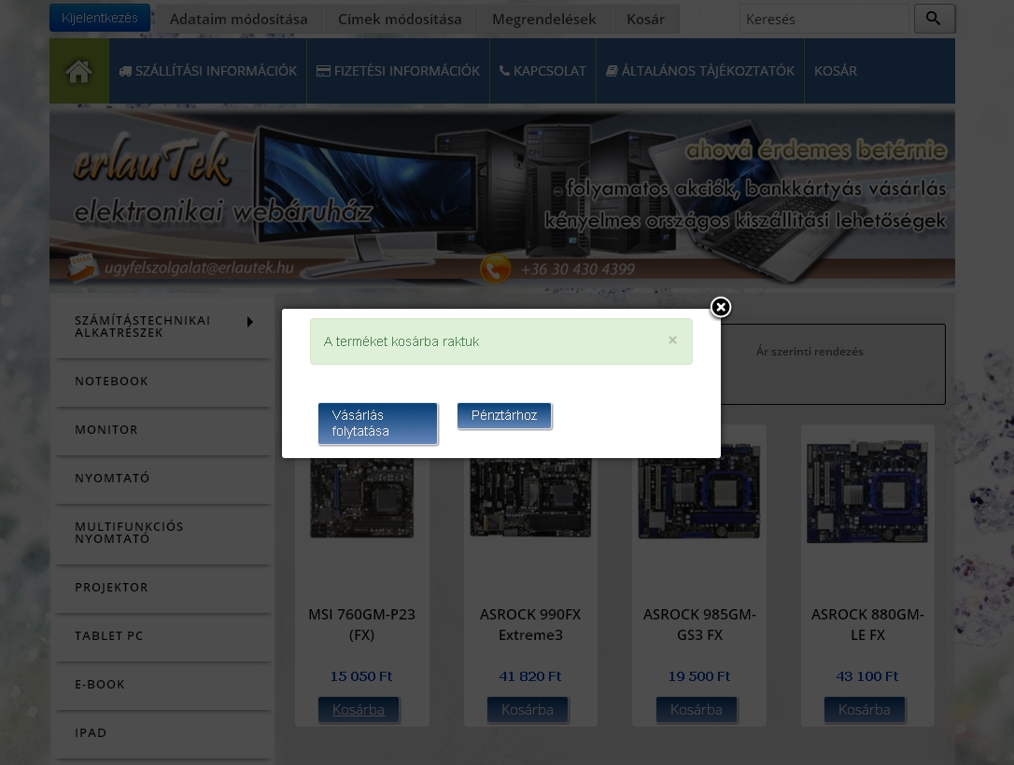Image resolution: width=1014 pixels, height=765 pixels.
Task: Select the Nyomtató category
Action: coord(163,478)
